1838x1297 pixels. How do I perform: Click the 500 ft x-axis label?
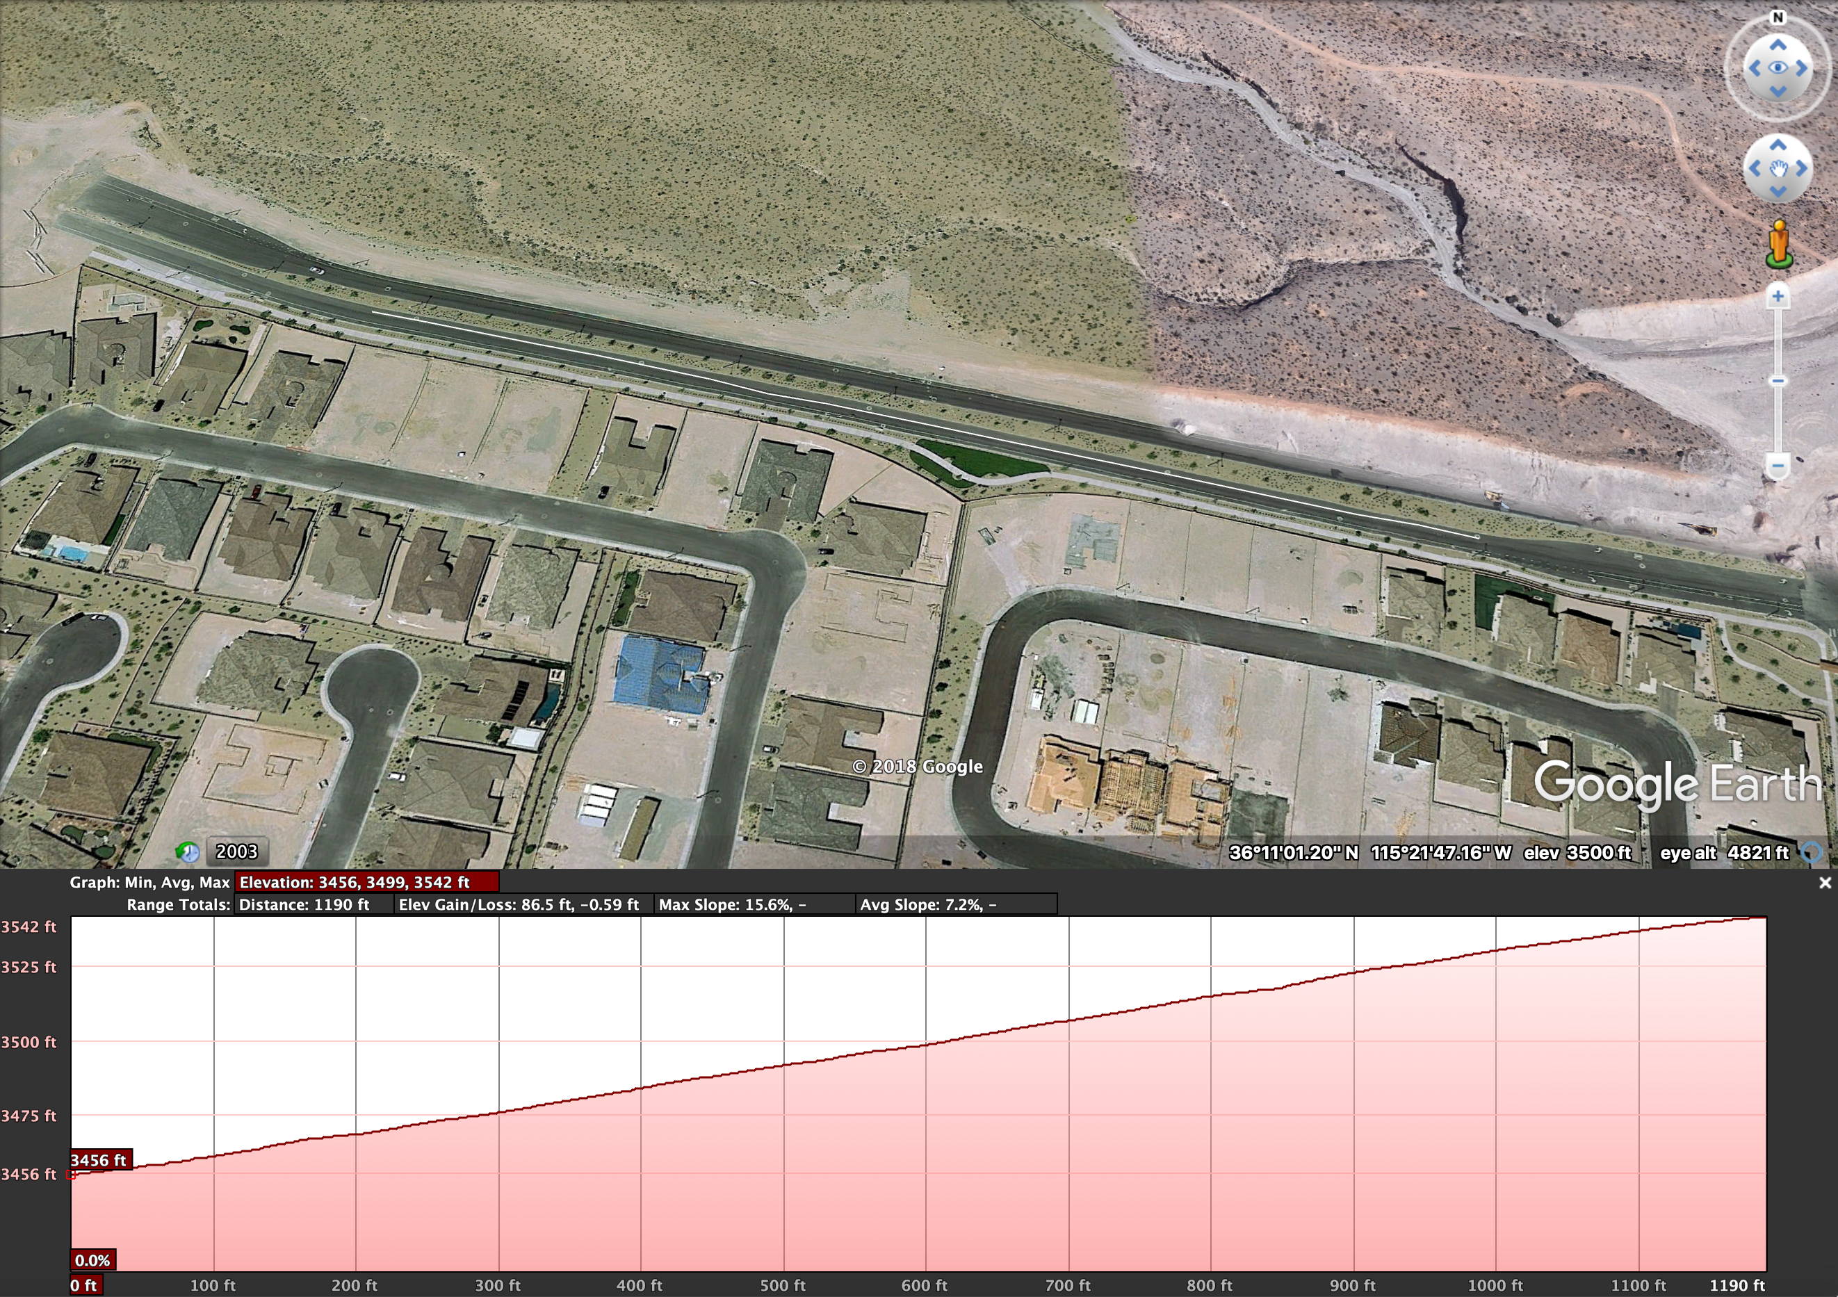click(783, 1286)
